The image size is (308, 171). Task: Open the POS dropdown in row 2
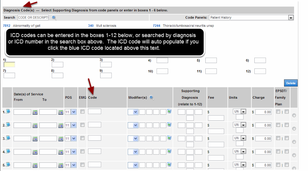point(74,125)
